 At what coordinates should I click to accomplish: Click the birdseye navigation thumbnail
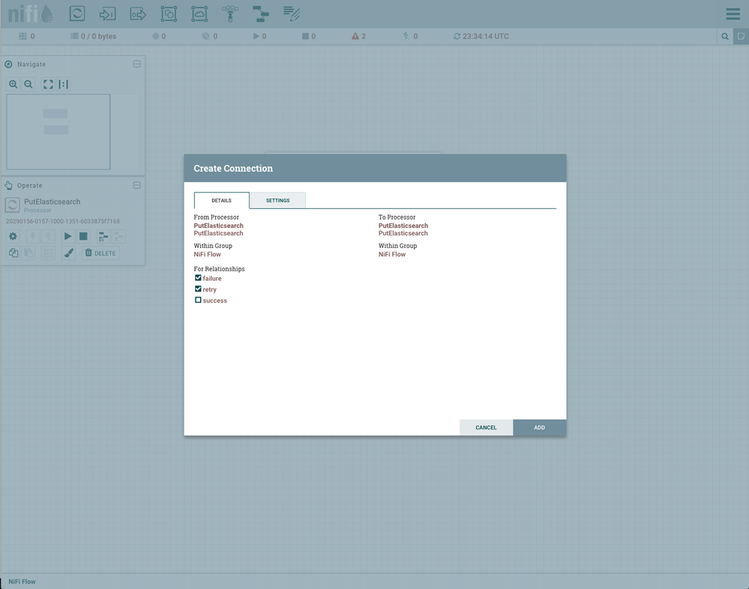pos(58,132)
